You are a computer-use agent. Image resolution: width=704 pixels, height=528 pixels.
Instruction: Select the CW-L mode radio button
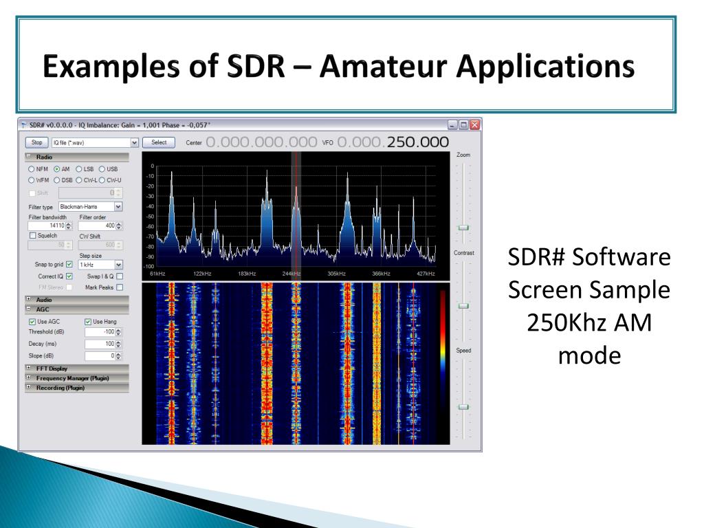tap(78, 180)
